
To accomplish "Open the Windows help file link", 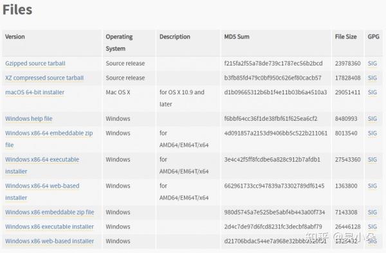I will 29,119.
